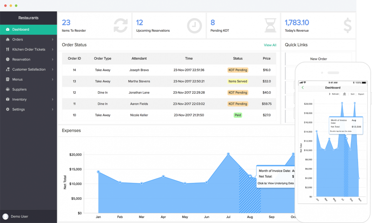The image size is (372, 223).
Task: Tap Export on the phone dashboard
Action: coord(361,94)
